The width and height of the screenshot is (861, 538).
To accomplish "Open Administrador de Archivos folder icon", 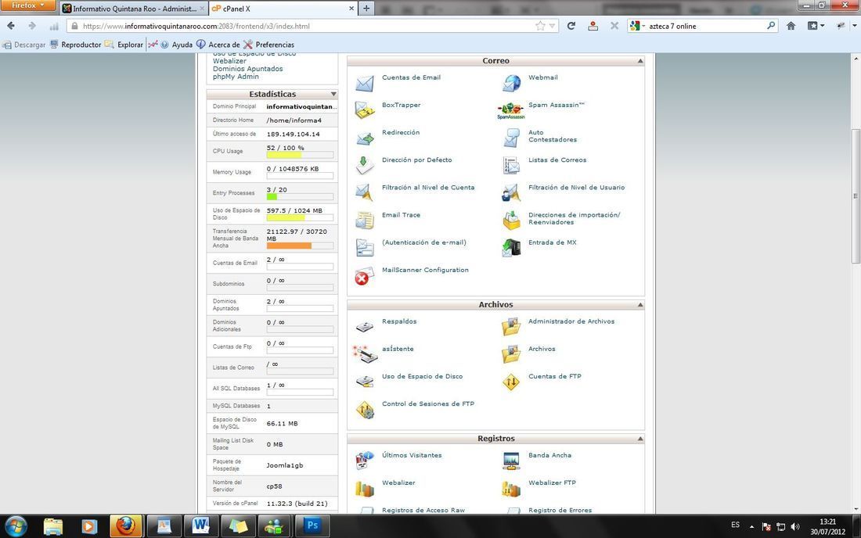I will [511, 327].
